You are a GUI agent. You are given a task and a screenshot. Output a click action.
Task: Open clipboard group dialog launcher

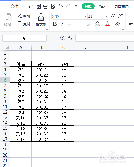(x=47, y=29)
